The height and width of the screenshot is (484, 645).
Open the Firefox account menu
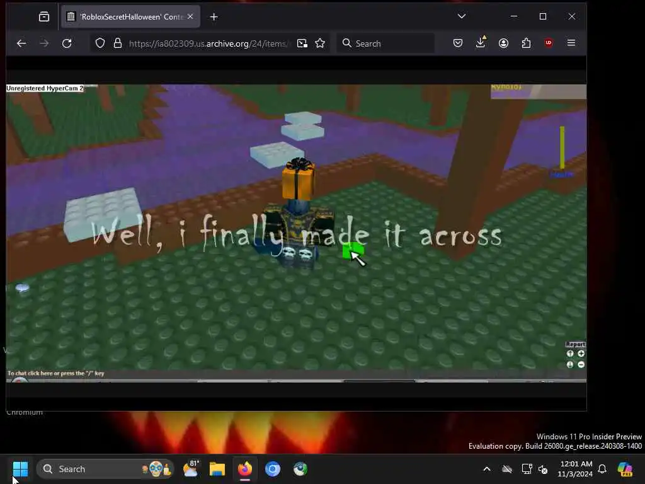coord(503,43)
